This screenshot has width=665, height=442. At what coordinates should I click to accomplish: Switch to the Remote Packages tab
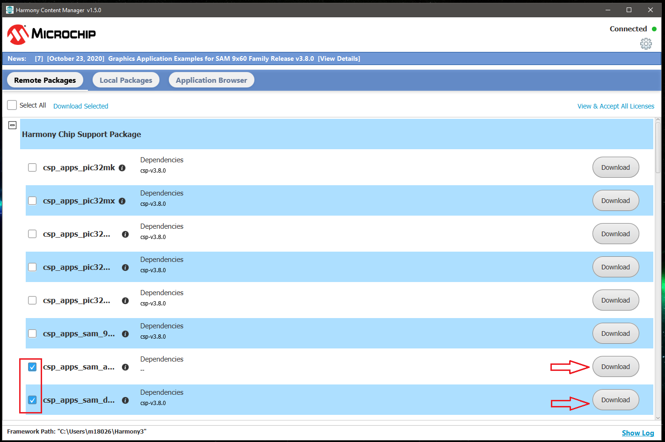pyautogui.click(x=45, y=80)
